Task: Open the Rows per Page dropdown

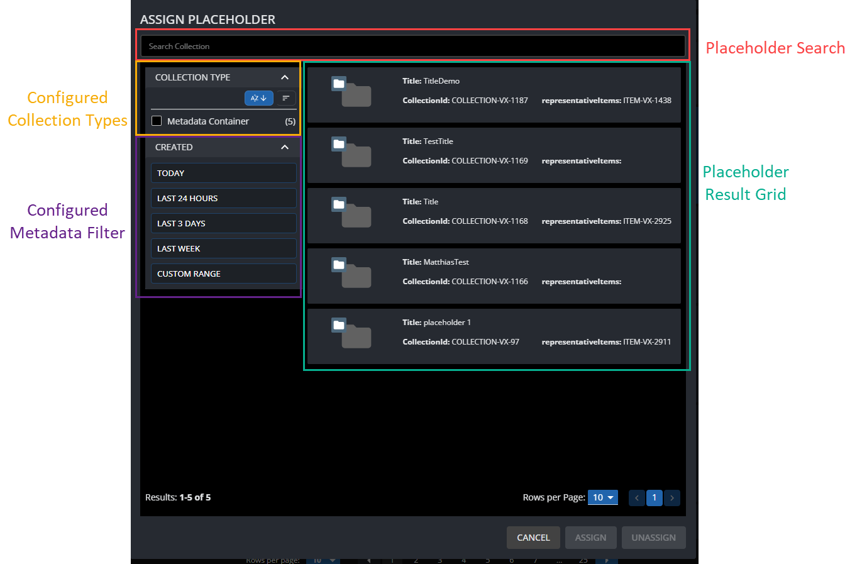Action: pos(602,497)
